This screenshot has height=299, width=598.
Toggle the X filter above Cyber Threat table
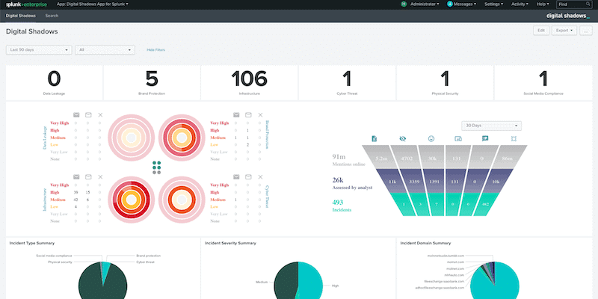coord(260,177)
